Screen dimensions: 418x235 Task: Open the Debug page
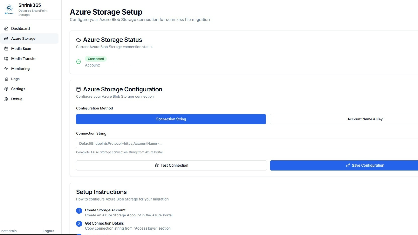[29, 99]
